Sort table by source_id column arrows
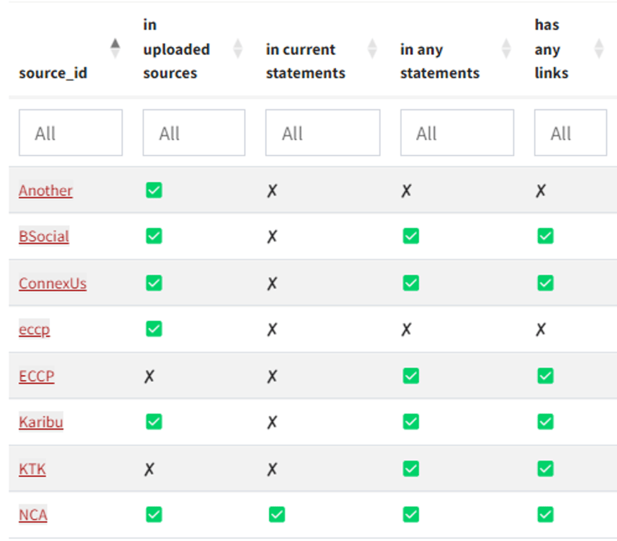The height and width of the screenshot is (541, 617). [x=115, y=49]
